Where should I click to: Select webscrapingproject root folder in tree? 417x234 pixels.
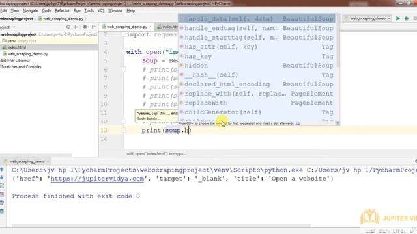click(x=50, y=34)
